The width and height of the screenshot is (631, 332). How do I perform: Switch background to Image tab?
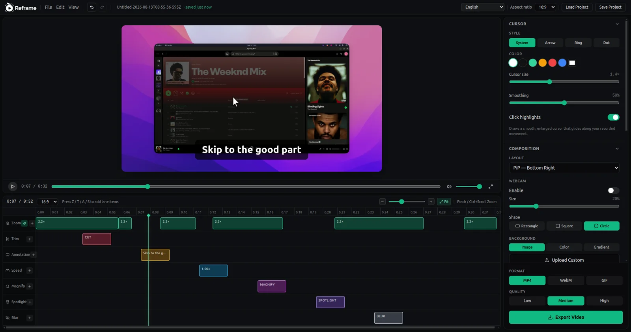tap(527, 247)
